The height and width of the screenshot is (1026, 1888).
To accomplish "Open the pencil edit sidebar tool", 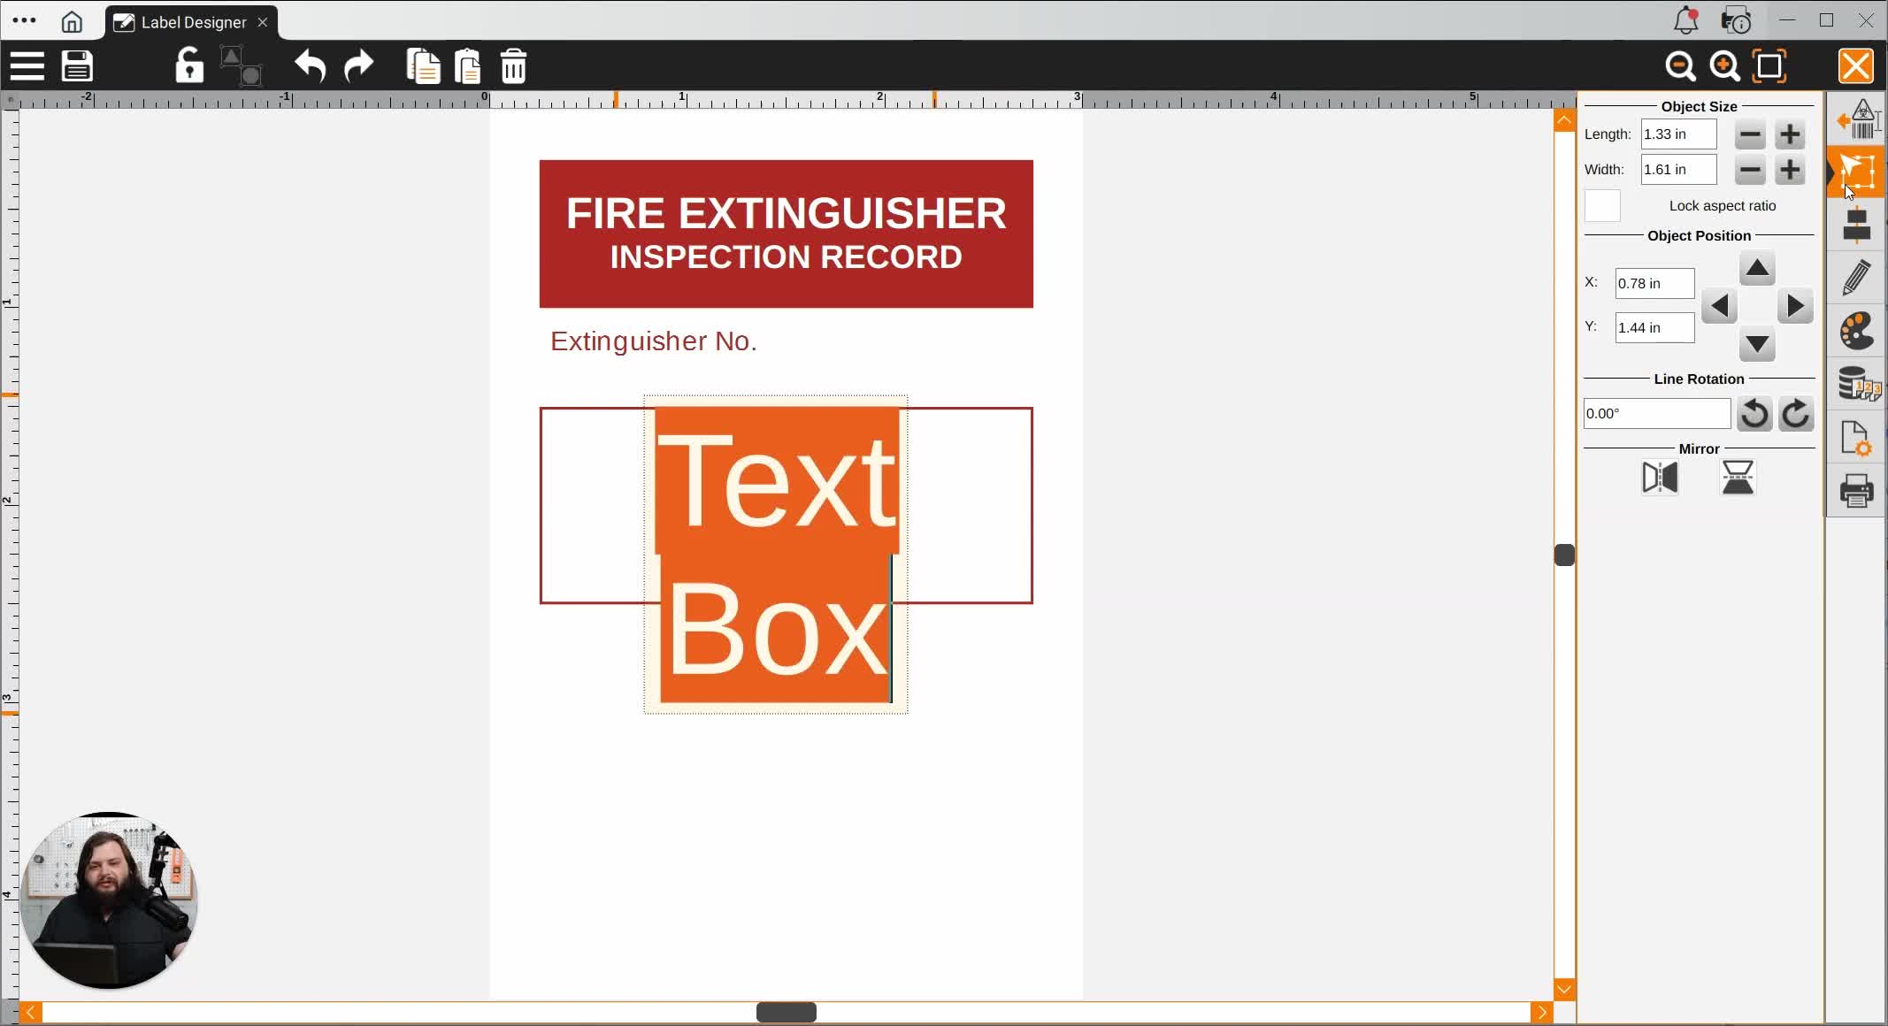I will (1857, 278).
